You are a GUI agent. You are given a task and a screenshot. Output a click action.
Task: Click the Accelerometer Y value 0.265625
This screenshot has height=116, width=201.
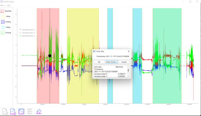click(x=121, y=76)
